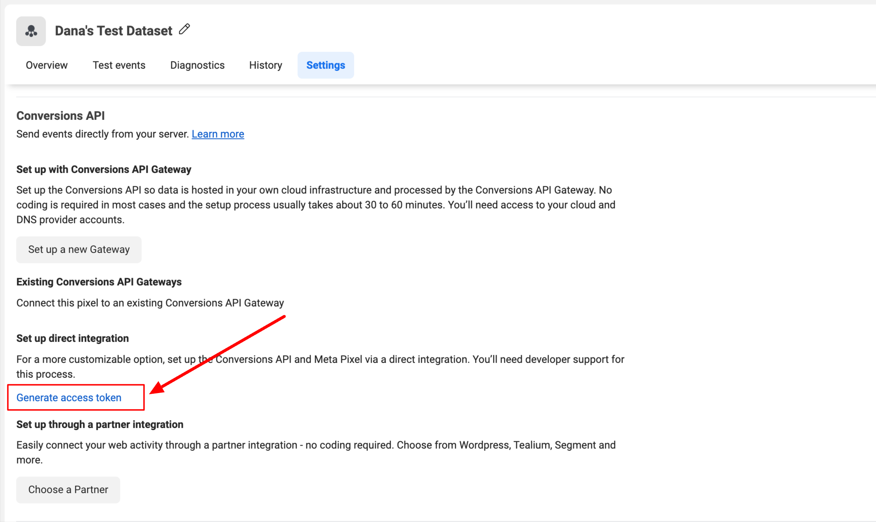The height and width of the screenshot is (522, 876).
Task: Click the pencil edit icon next to dataset name
Action: tap(184, 29)
